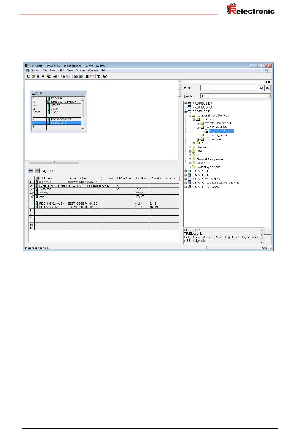Click the info button beside catalog description box
The width and height of the screenshot is (300, 438).
pyautogui.click(x=268, y=231)
